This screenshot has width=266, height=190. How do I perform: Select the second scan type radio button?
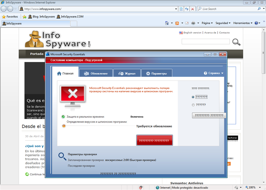pos(193,105)
